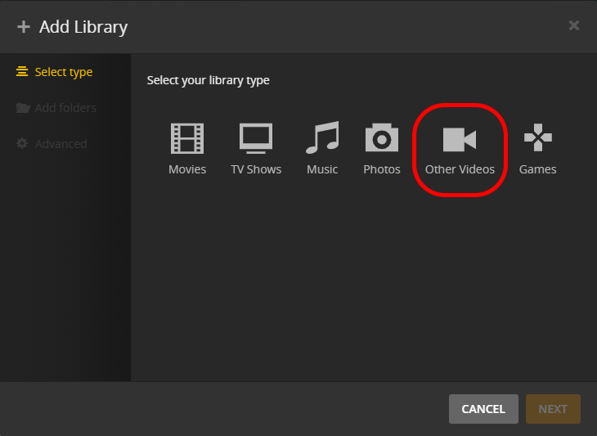Click the Select type list icon

pos(22,72)
